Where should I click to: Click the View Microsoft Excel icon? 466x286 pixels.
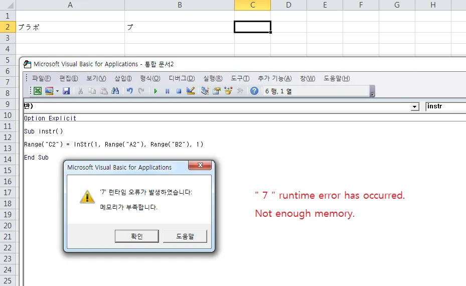coord(38,91)
